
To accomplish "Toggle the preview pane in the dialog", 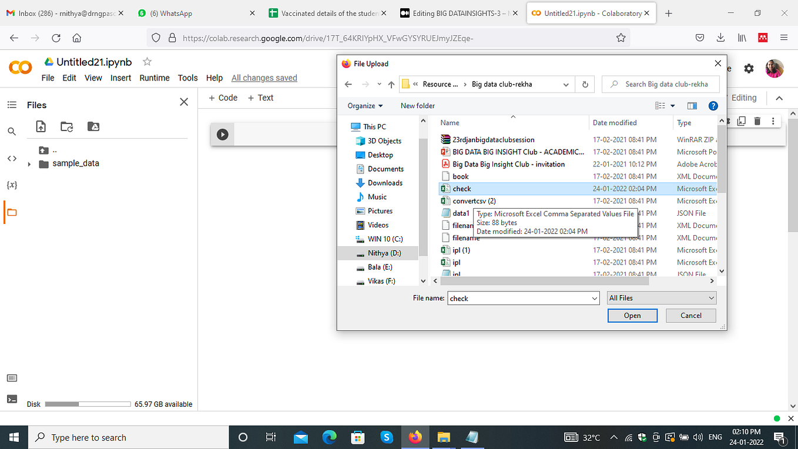I will (x=692, y=106).
